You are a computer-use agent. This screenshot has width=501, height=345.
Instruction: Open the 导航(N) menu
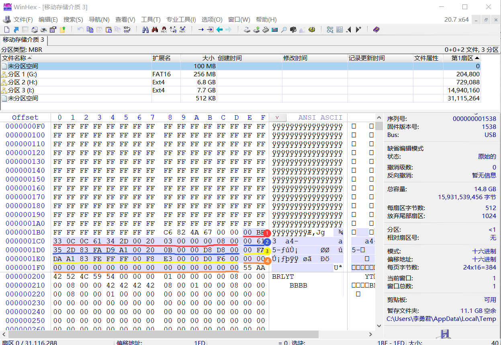99,19
